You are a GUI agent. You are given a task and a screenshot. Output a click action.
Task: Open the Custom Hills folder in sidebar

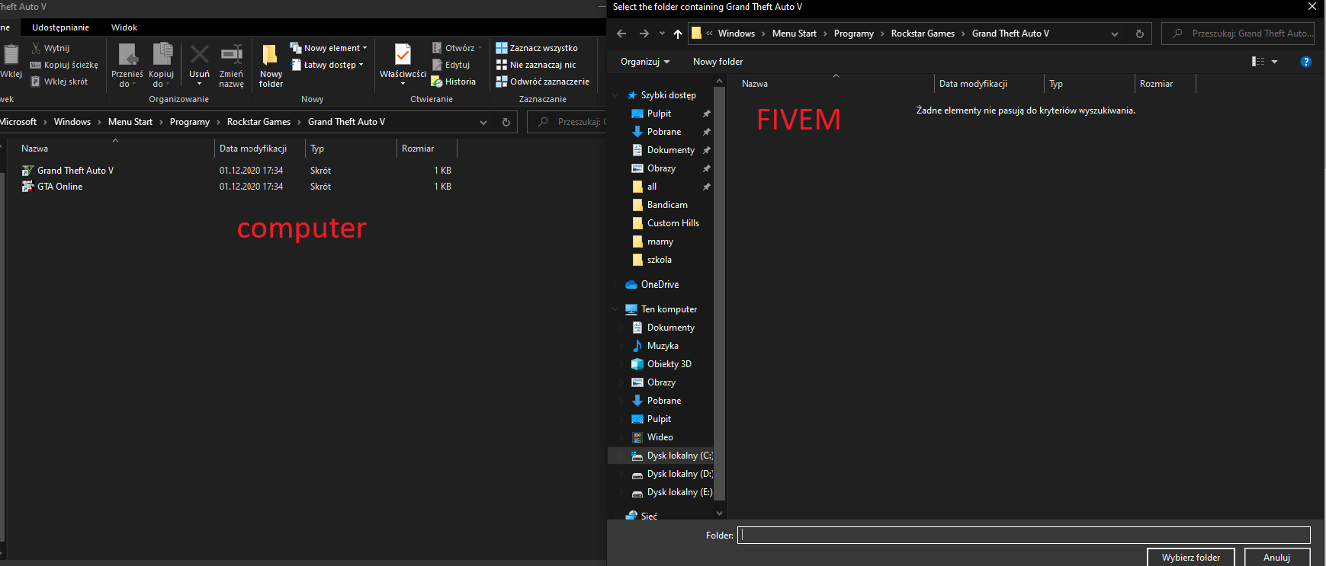coord(673,223)
